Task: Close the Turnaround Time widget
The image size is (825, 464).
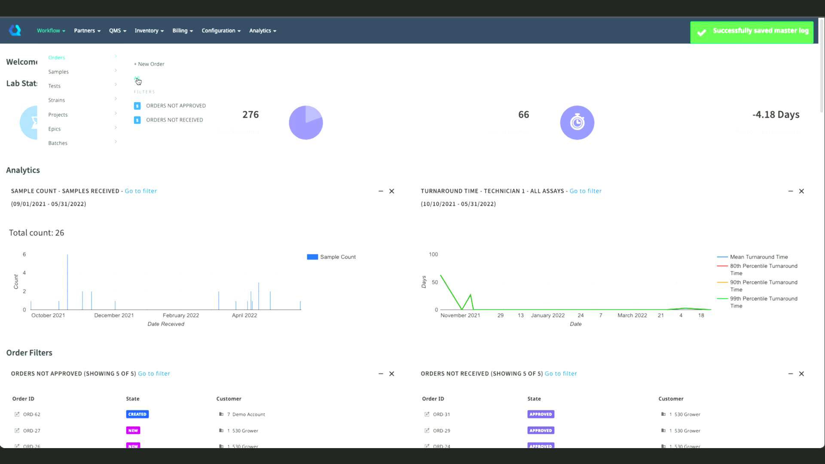Action: pyautogui.click(x=801, y=191)
